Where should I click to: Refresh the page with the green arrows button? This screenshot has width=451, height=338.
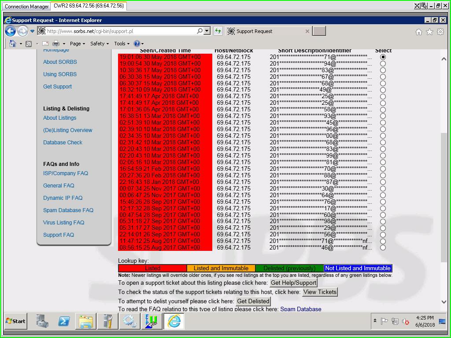pyautogui.click(x=218, y=31)
